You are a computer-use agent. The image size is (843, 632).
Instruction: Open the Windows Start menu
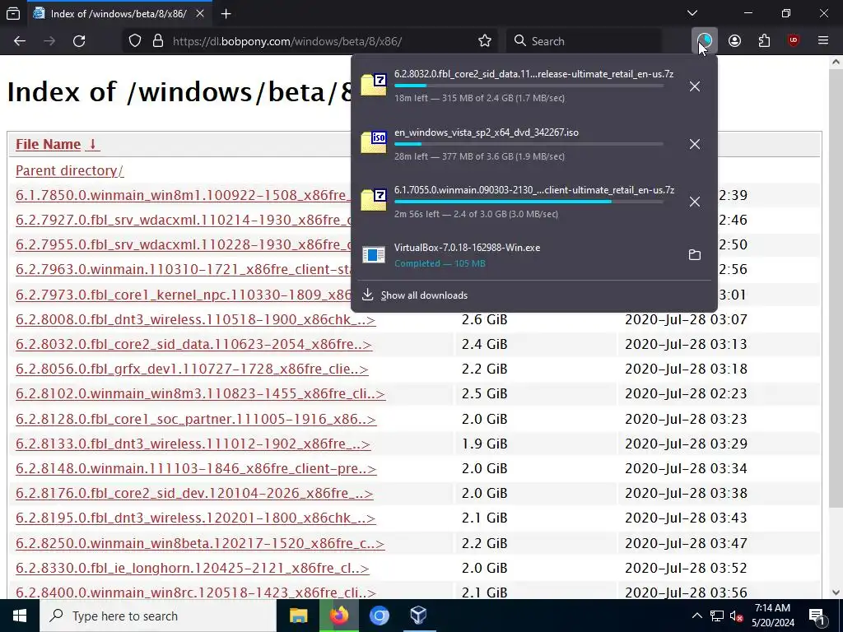(x=20, y=616)
